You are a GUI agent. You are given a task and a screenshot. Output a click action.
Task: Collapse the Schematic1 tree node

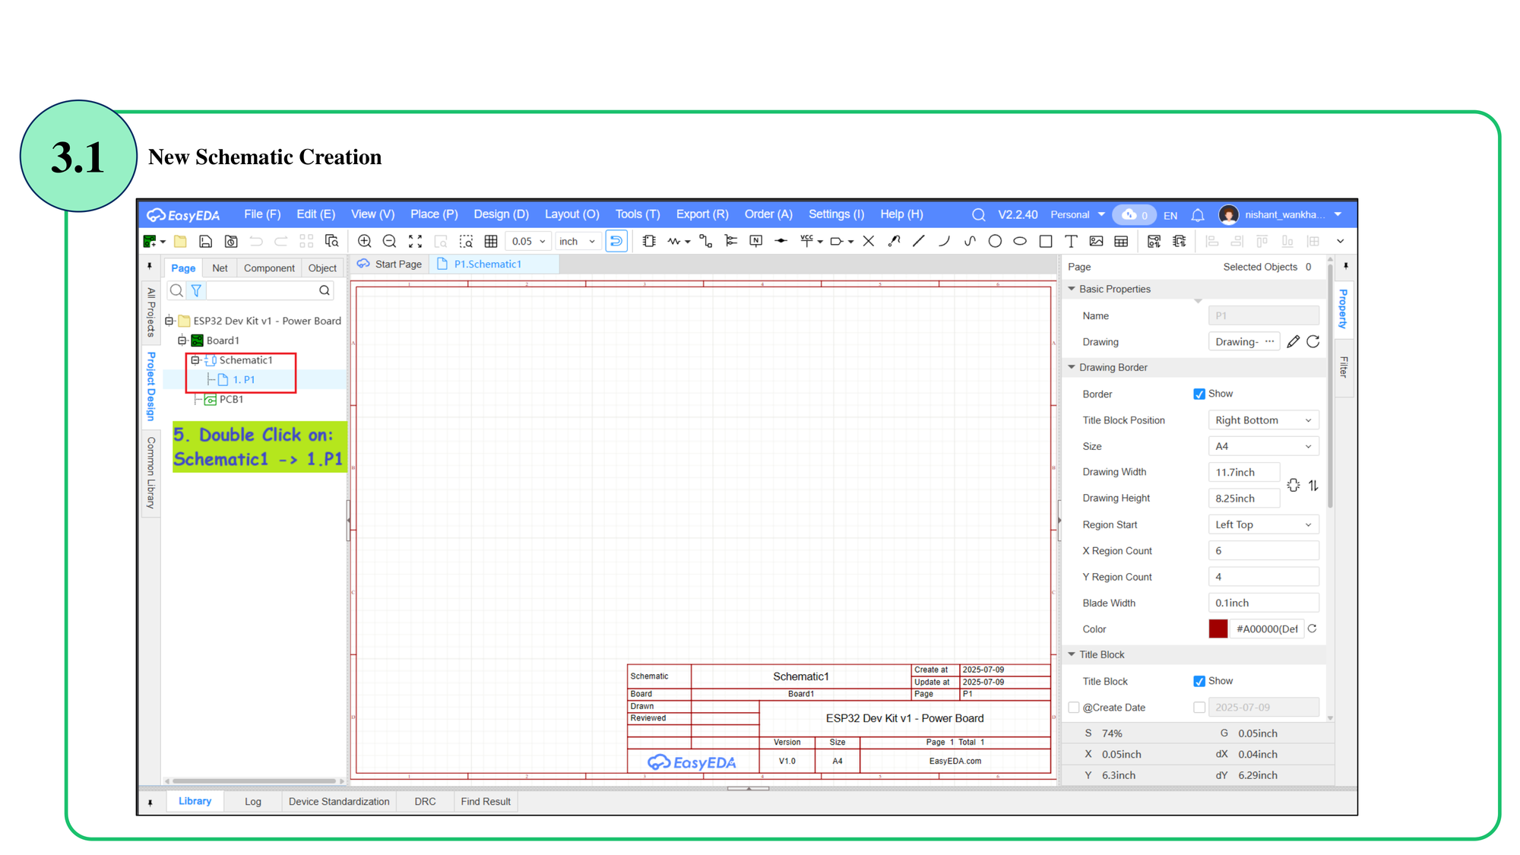tap(195, 360)
